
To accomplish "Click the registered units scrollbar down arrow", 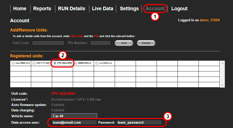I will (222, 85).
